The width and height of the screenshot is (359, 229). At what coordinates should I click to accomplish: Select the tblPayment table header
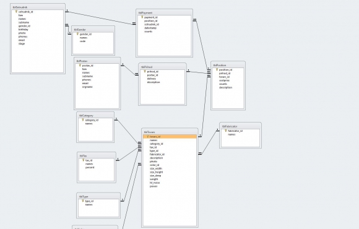click(164, 13)
